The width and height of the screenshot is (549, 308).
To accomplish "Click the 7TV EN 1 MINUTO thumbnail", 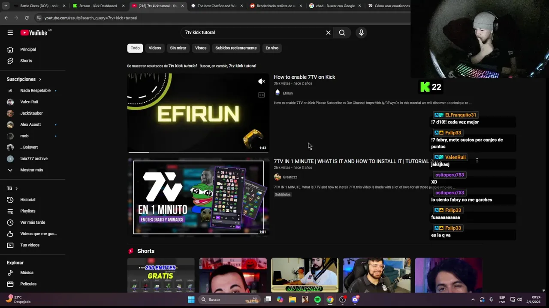I will coord(198,197).
